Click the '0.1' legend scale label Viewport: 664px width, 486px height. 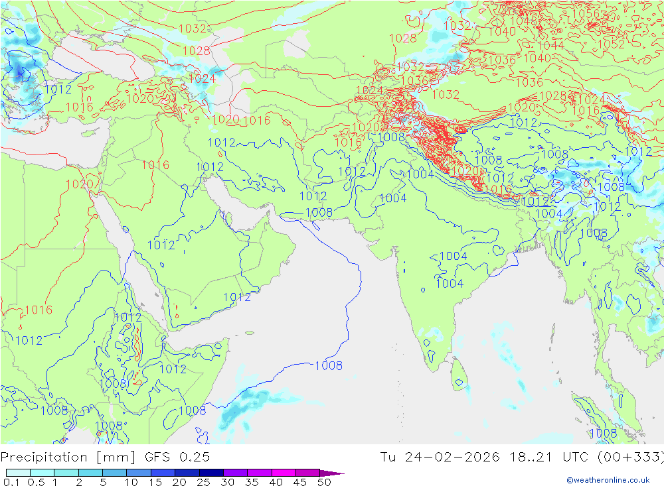pyautogui.click(x=11, y=482)
